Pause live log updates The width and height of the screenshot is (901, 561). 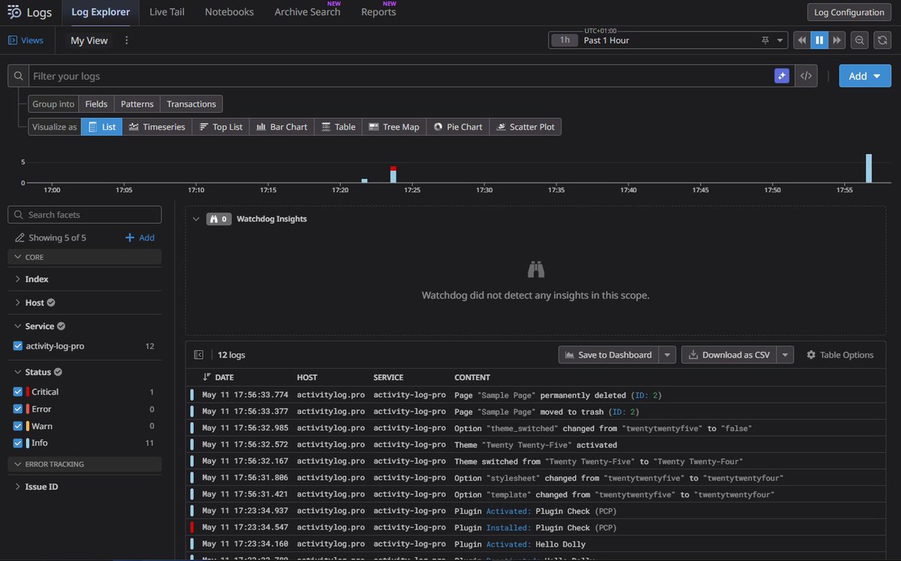pyautogui.click(x=819, y=41)
